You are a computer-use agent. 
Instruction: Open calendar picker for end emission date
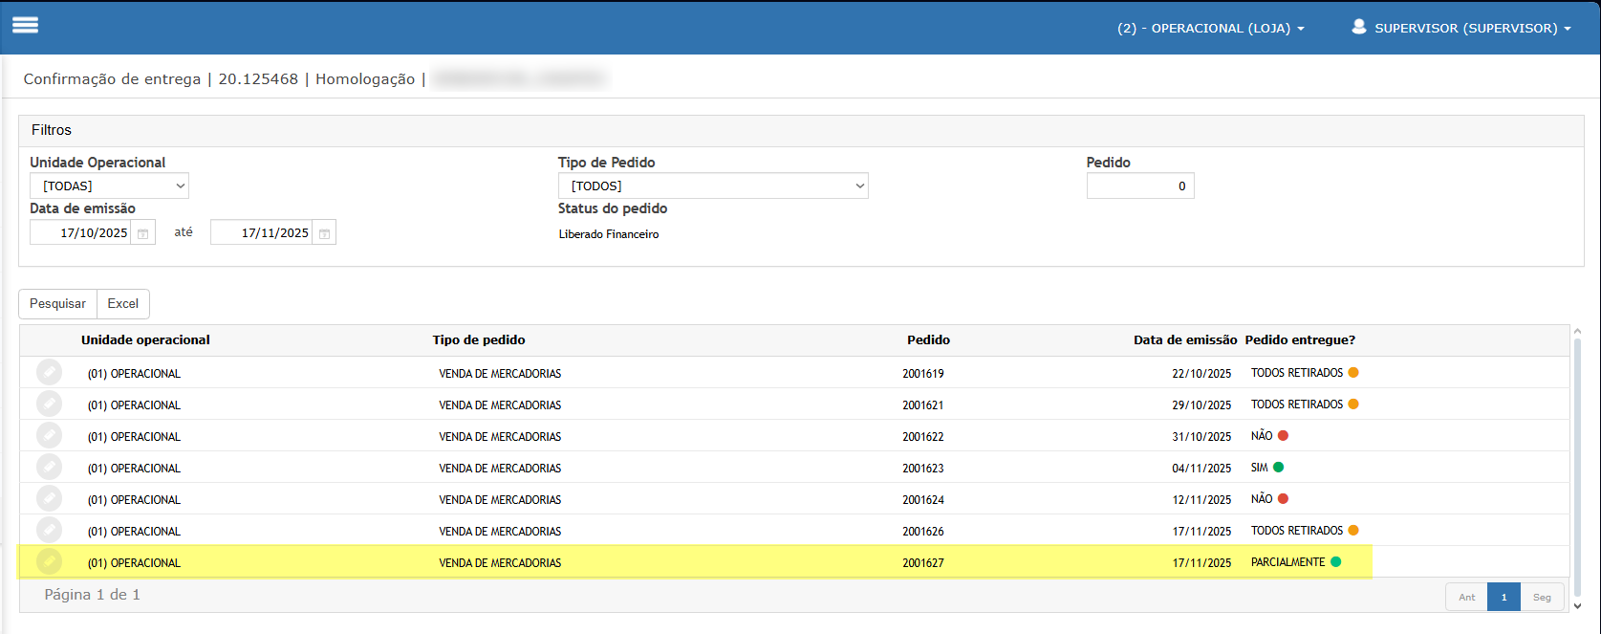pos(324,233)
